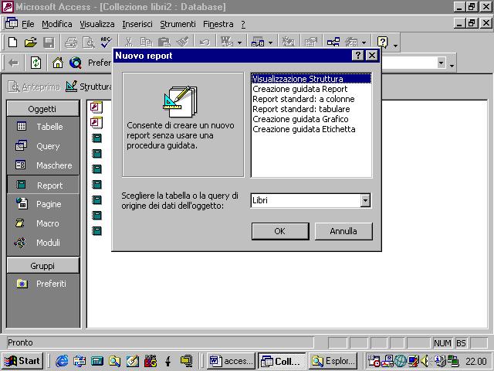Select Report in the Oggetti bar

[x=43, y=185]
